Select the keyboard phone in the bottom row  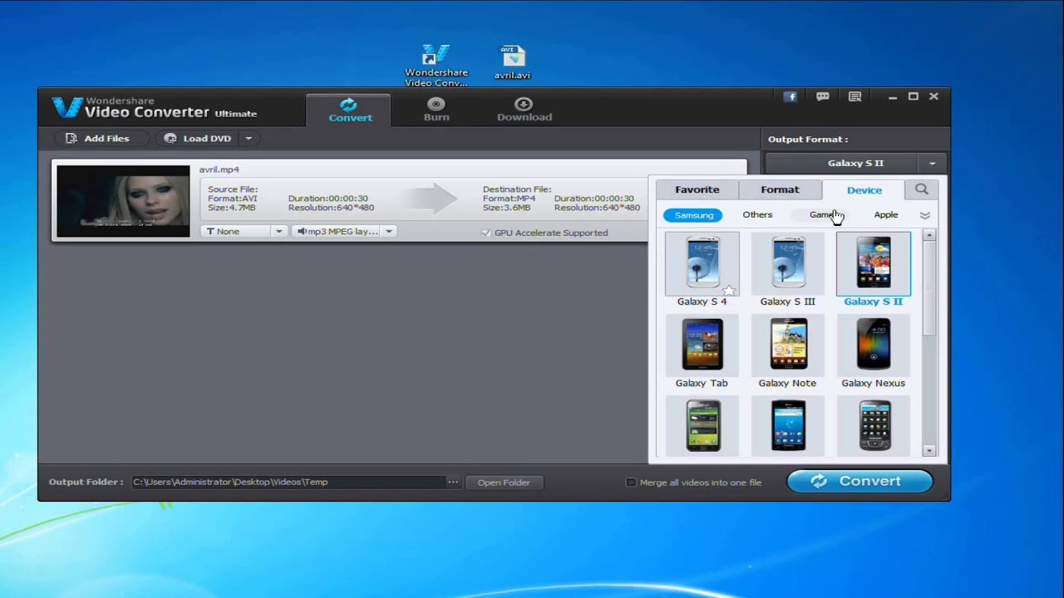click(874, 425)
